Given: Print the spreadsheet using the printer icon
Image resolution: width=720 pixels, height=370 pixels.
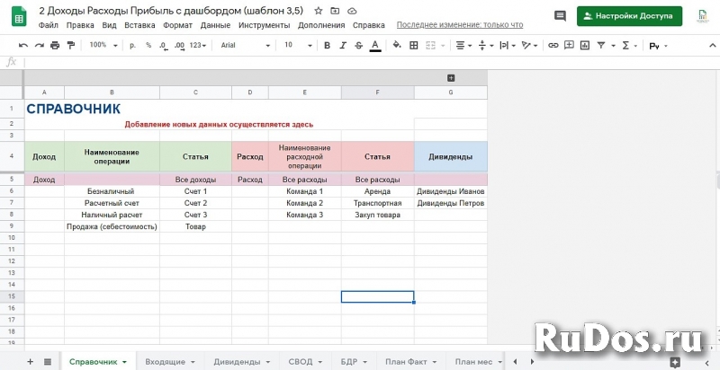Looking at the screenshot, I should (55, 45).
